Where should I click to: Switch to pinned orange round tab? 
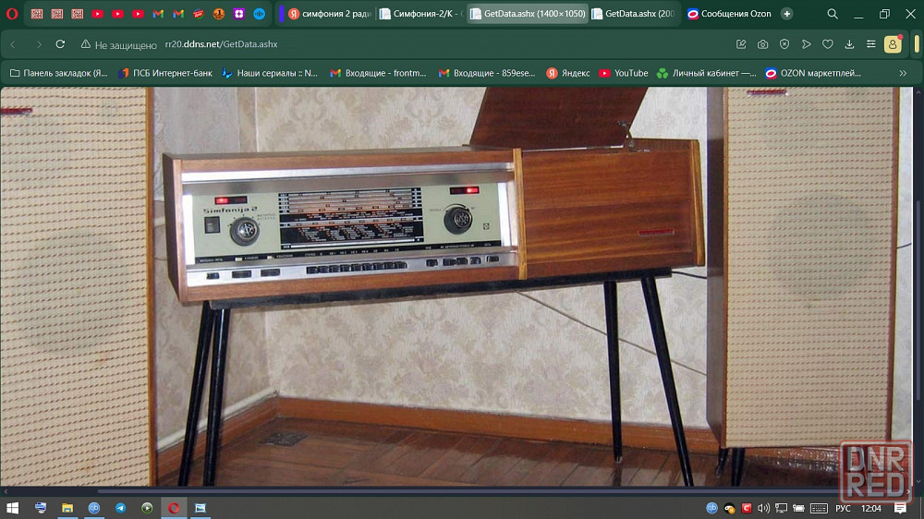pyautogui.click(x=219, y=14)
